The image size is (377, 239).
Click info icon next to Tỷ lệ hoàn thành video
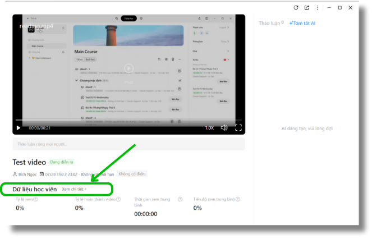118,199
